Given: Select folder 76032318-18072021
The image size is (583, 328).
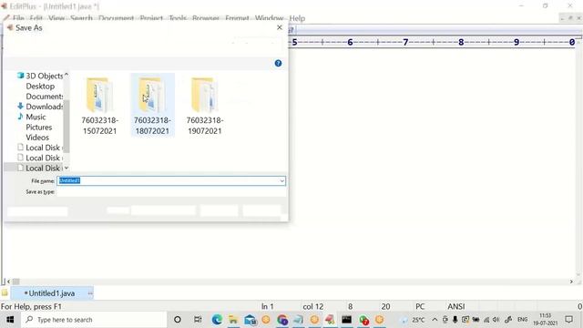Looking at the screenshot, I should pos(152,106).
